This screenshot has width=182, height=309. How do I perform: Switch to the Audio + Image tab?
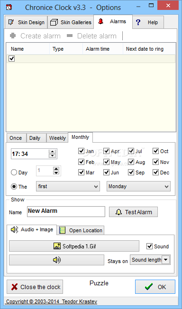[x=32, y=229]
